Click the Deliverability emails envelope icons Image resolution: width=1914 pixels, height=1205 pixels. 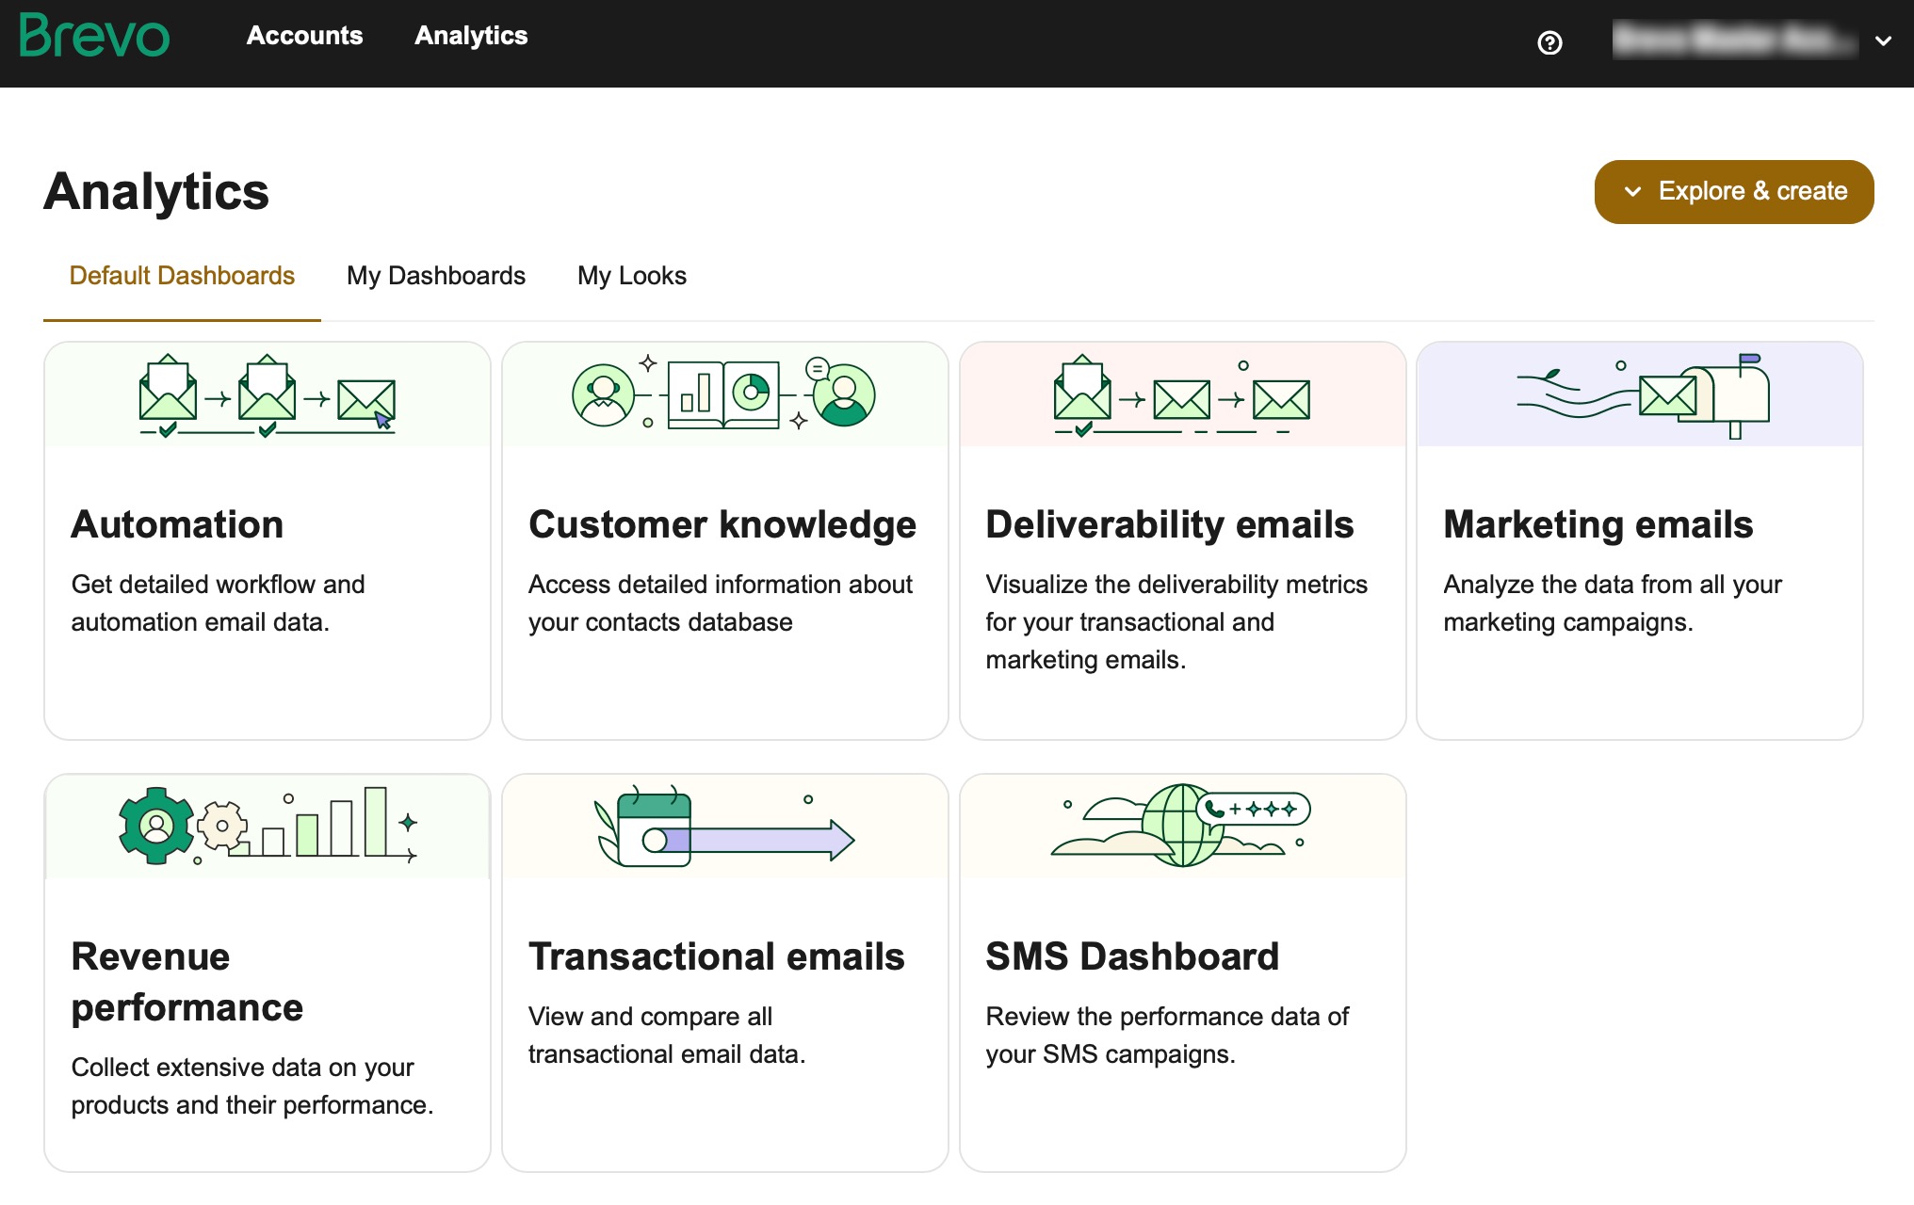coord(1180,394)
